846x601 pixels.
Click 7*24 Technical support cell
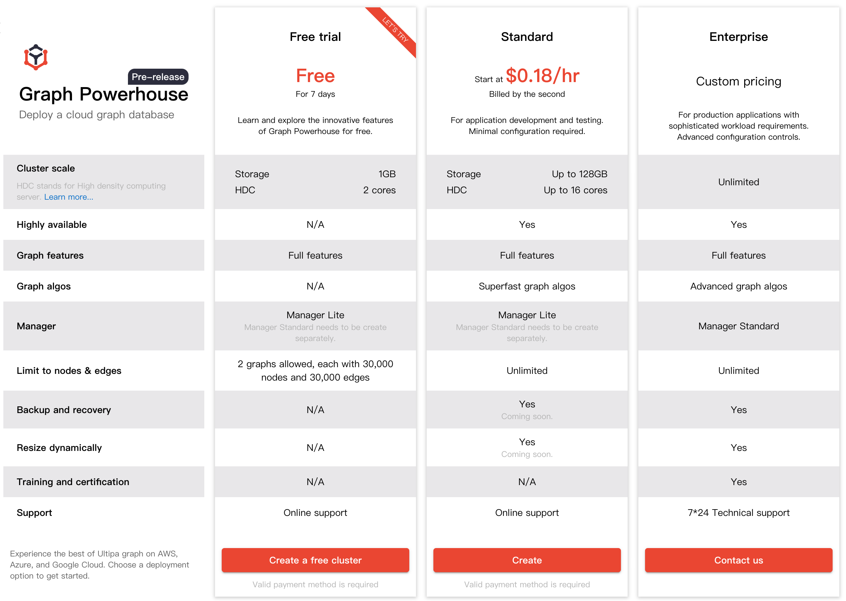pos(738,513)
